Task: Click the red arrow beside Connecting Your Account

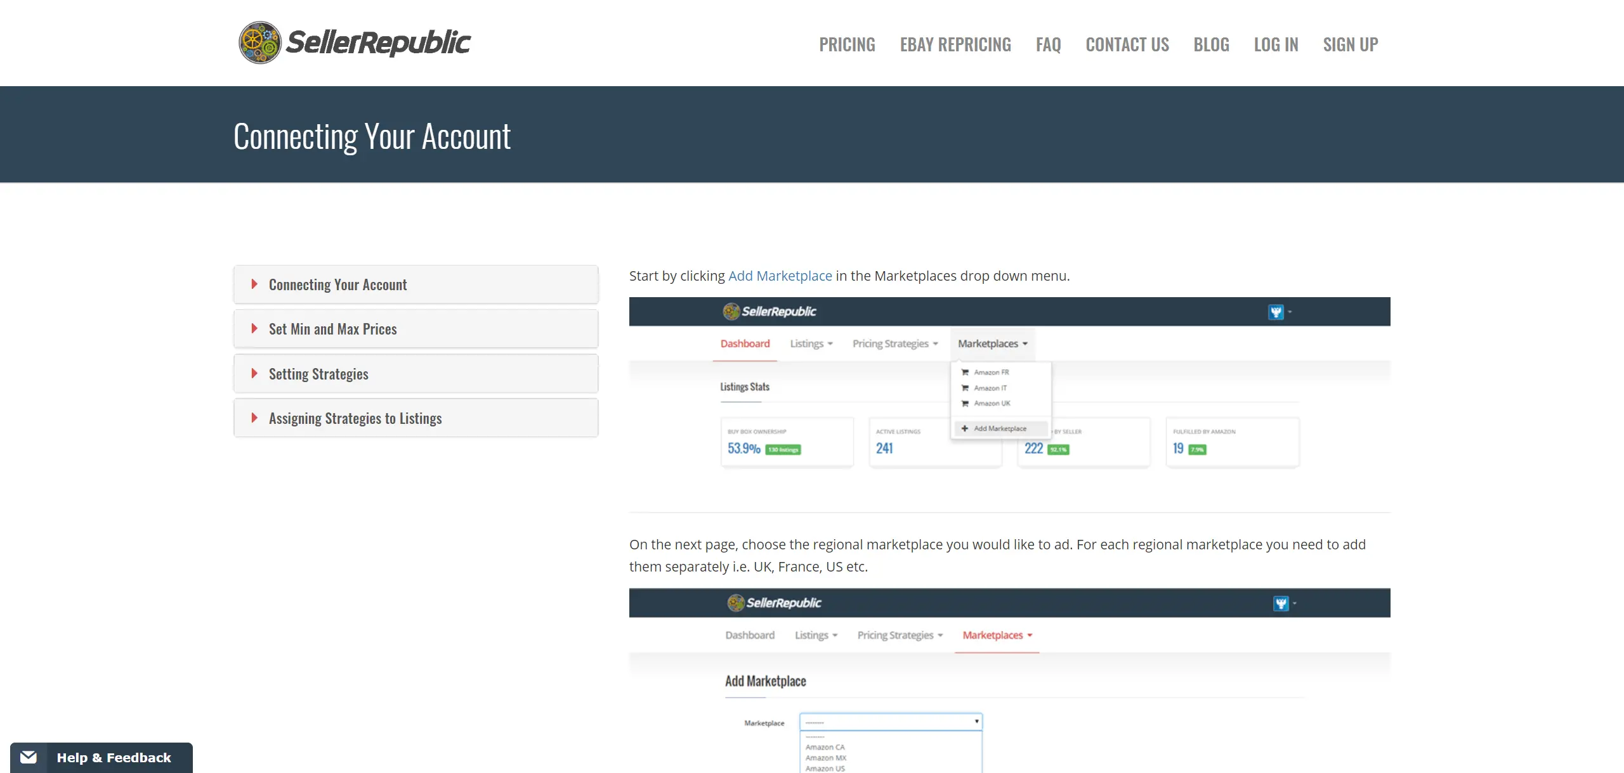Action: tap(254, 284)
